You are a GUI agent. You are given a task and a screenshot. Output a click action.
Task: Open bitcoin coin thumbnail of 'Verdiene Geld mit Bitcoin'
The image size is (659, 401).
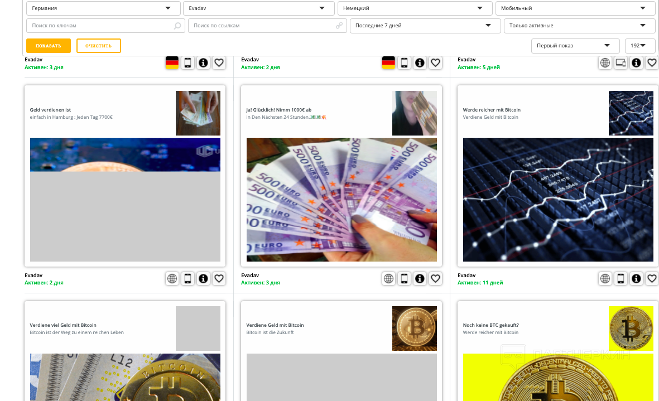[x=415, y=328]
